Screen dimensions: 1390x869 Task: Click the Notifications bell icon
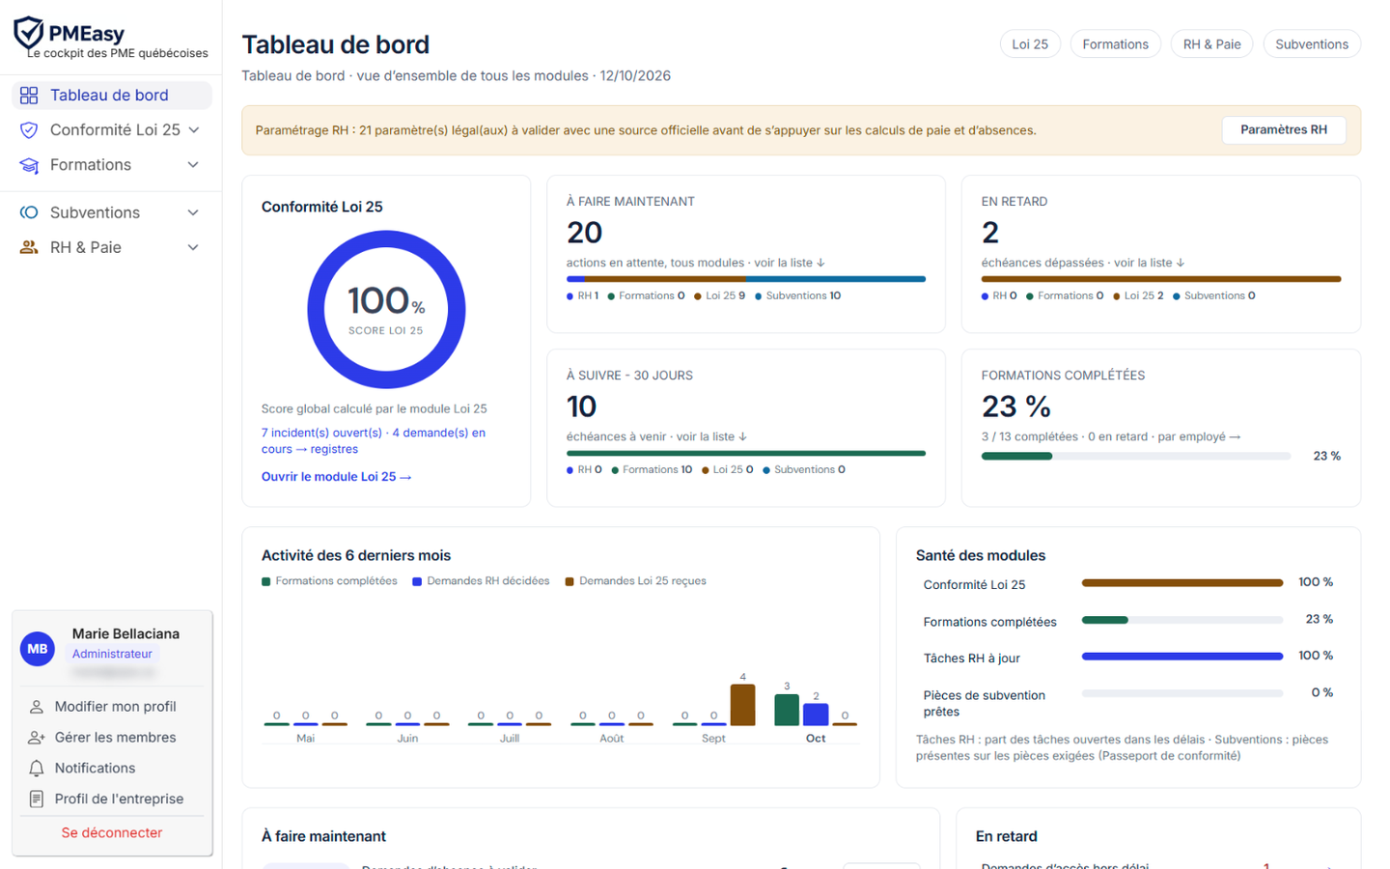pyautogui.click(x=37, y=769)
